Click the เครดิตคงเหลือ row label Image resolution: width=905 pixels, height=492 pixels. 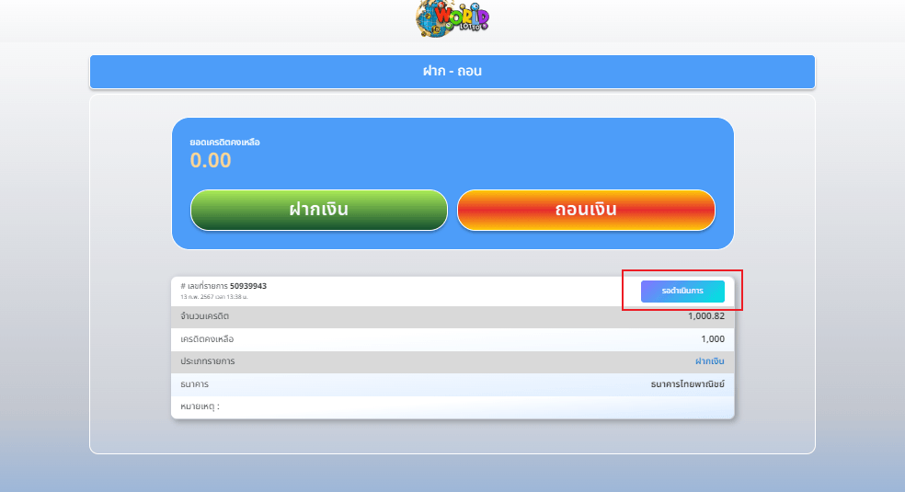tap(207, 339)
